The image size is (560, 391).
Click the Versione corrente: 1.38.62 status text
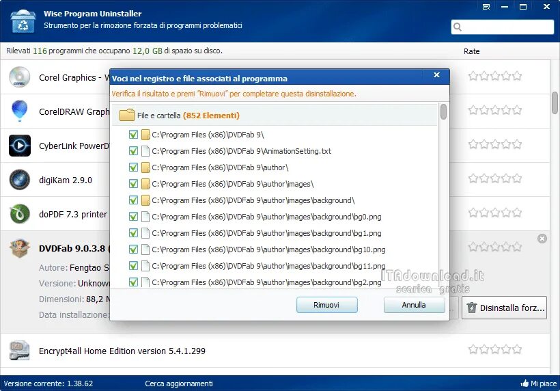[48, 383]
